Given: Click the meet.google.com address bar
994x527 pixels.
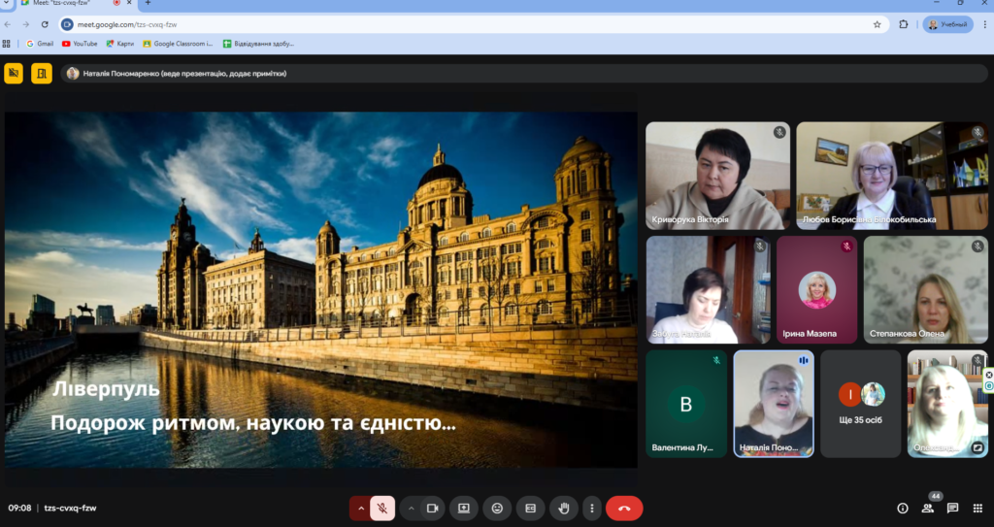Looking at the screenshot, I should pos(388,24).
